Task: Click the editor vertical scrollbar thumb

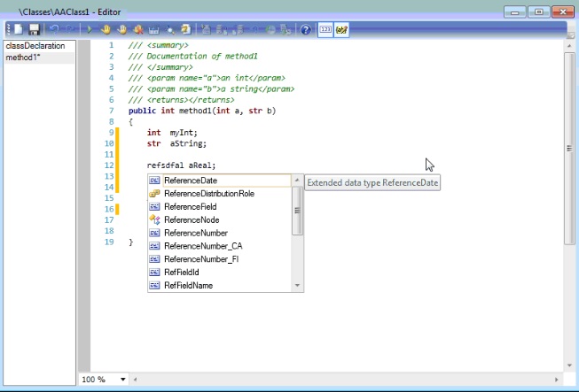Action: 569,148
